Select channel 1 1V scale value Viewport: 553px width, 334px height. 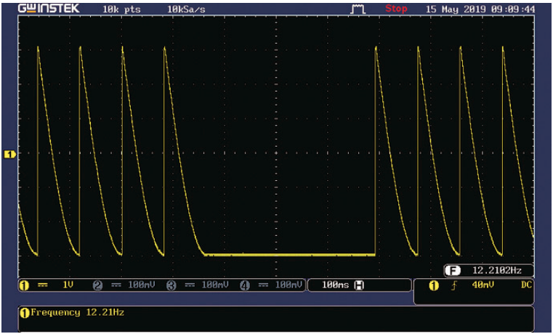[x=68, y=285]
